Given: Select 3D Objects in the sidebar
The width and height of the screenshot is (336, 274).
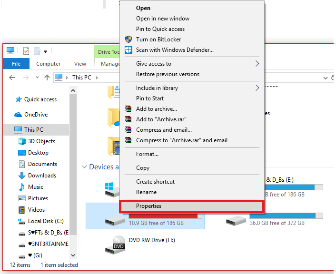Looking at the screenshot, I should (x=41, y=141).
